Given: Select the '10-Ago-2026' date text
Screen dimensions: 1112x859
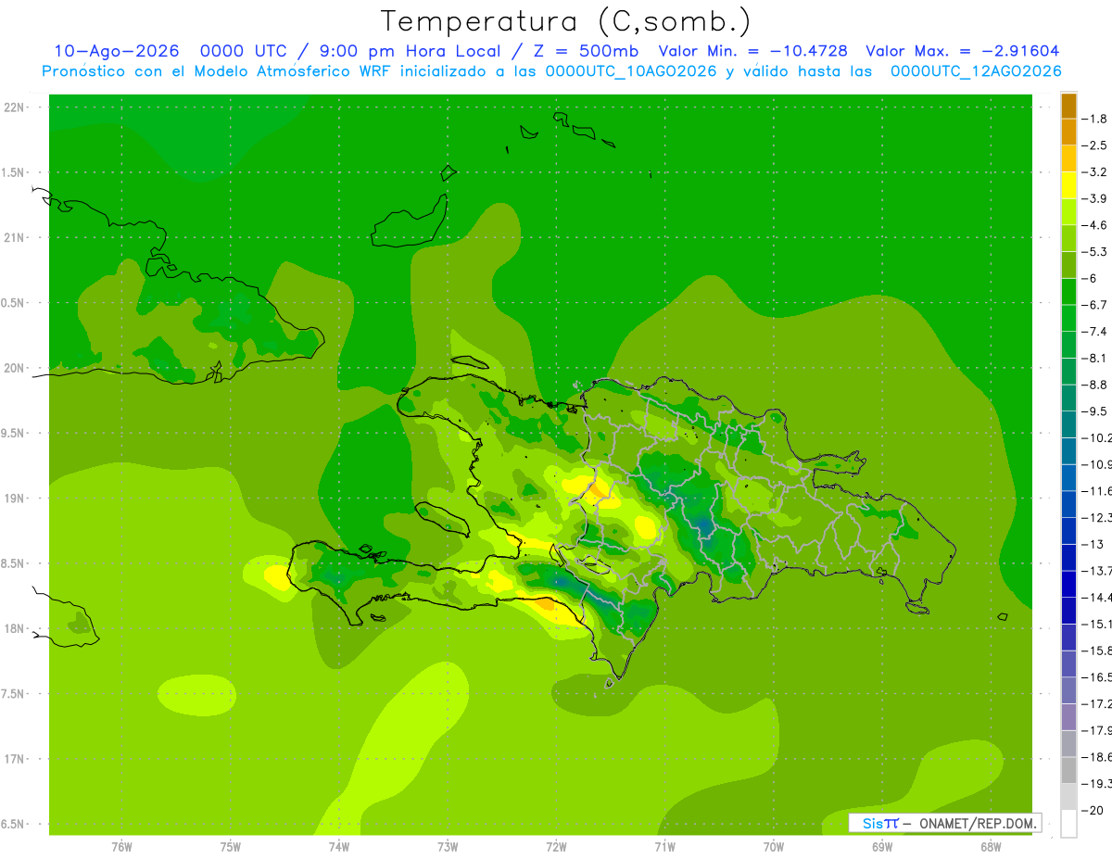Looking at the screenshot, I should (116, 51).
